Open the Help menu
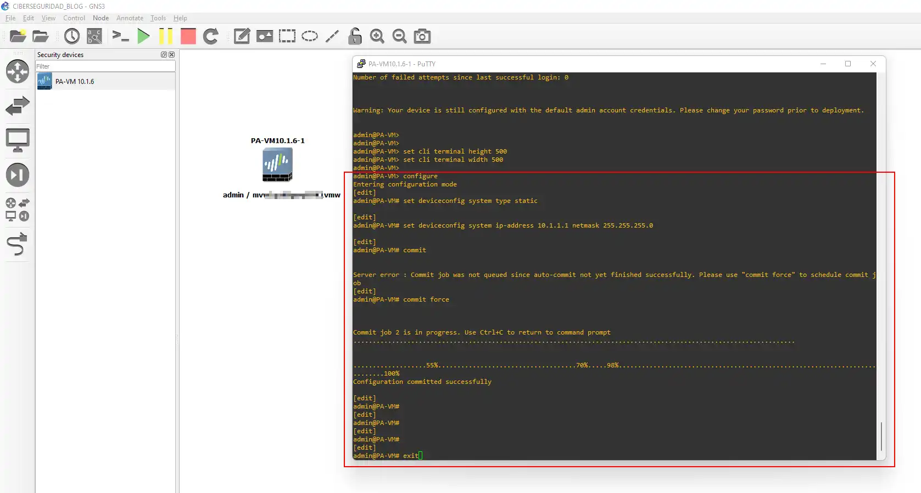 pos(180,18)
